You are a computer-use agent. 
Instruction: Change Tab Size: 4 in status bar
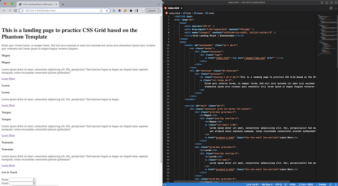[x=267, y=185]
